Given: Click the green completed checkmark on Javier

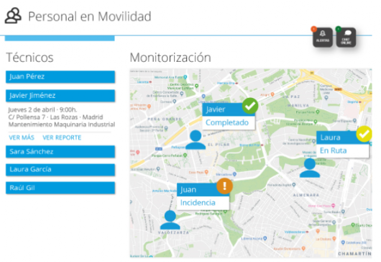Looking at the screenshot, I should point(250,106).
